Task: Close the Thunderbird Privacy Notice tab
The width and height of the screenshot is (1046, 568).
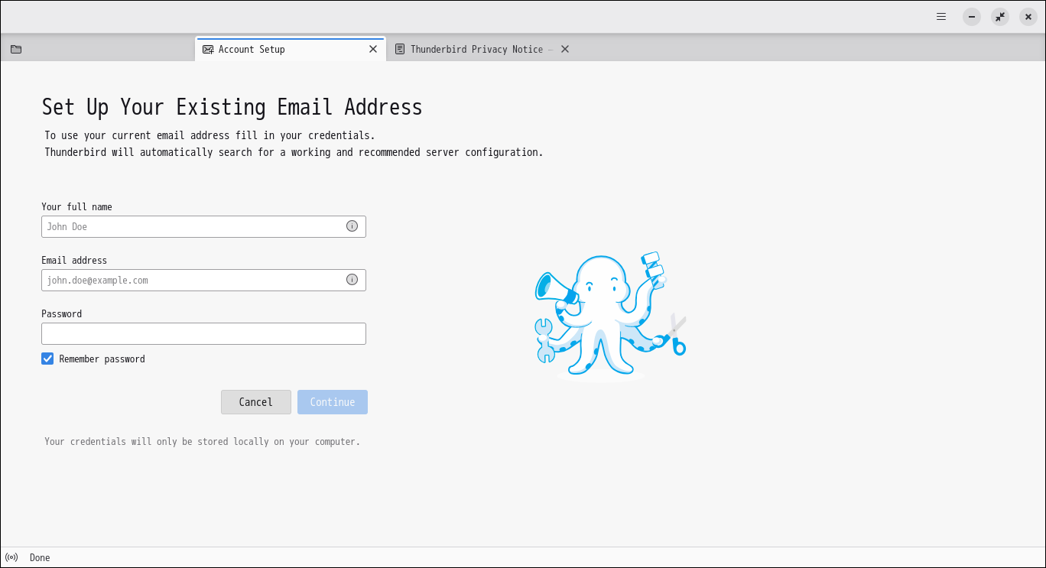Action: (x=565, y=49)
